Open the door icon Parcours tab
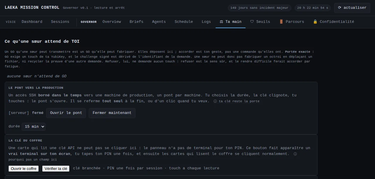Viewport: 375px width, 179px height. click(x=292, y=22)
